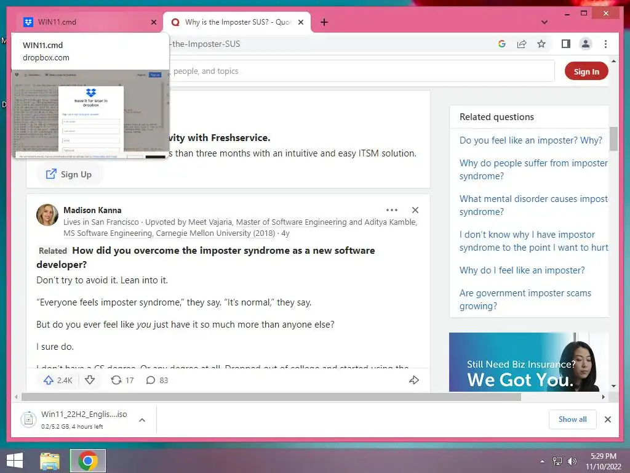The height and width of the screenshot is (473, 630).
Task: Open 'Why do people suffer from imposter syndrome?'
Action: [x=533, y=169]
